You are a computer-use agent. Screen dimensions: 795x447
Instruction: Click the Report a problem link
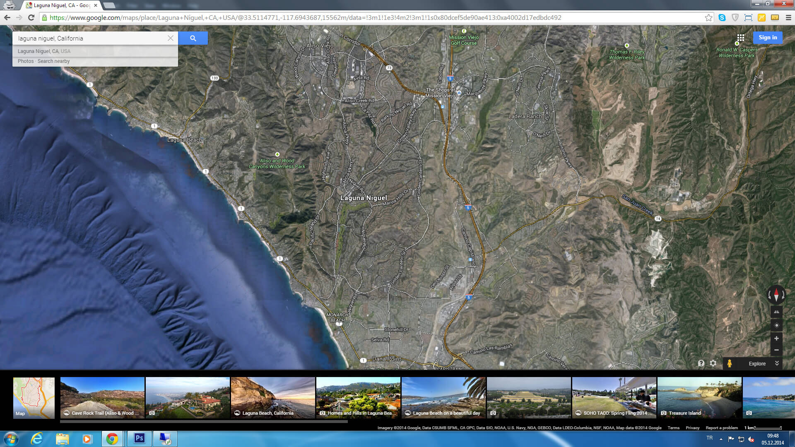(x=722, y=428)
